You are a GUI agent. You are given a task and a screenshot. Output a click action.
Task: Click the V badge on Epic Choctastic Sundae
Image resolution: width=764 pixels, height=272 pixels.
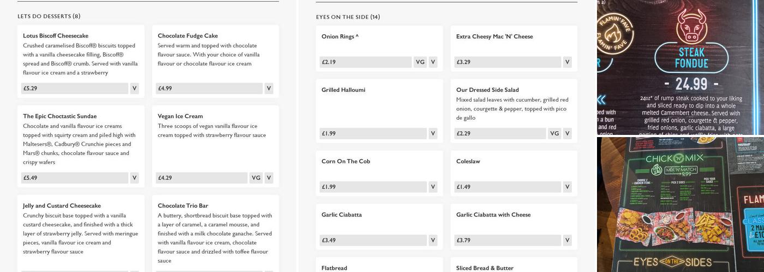[134, 178]
